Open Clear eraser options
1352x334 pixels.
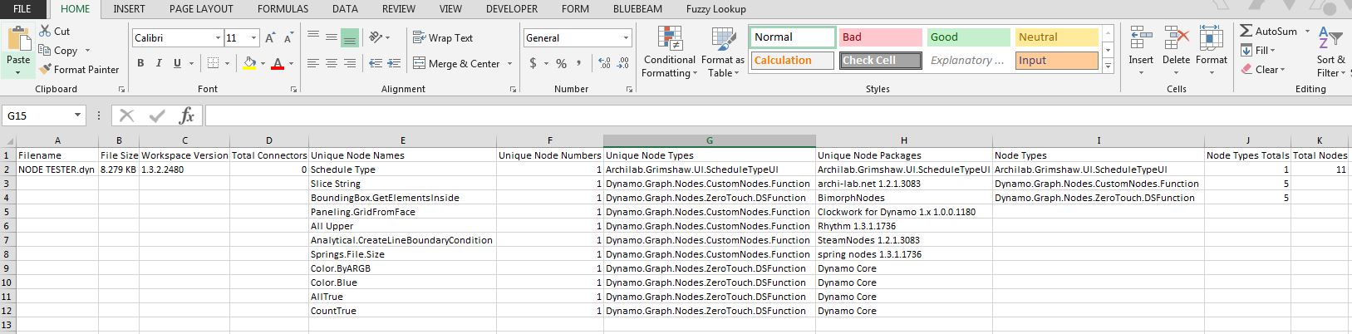tap(1262, 70)
